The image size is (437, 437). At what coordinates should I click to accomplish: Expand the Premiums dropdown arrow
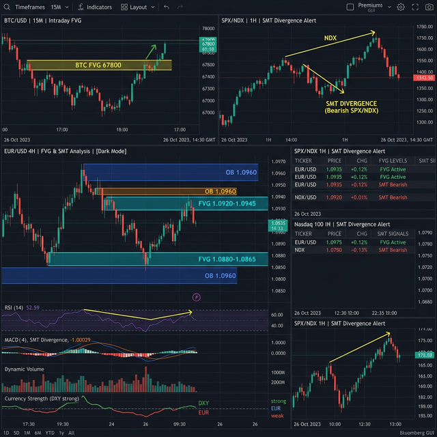[389, 8]
